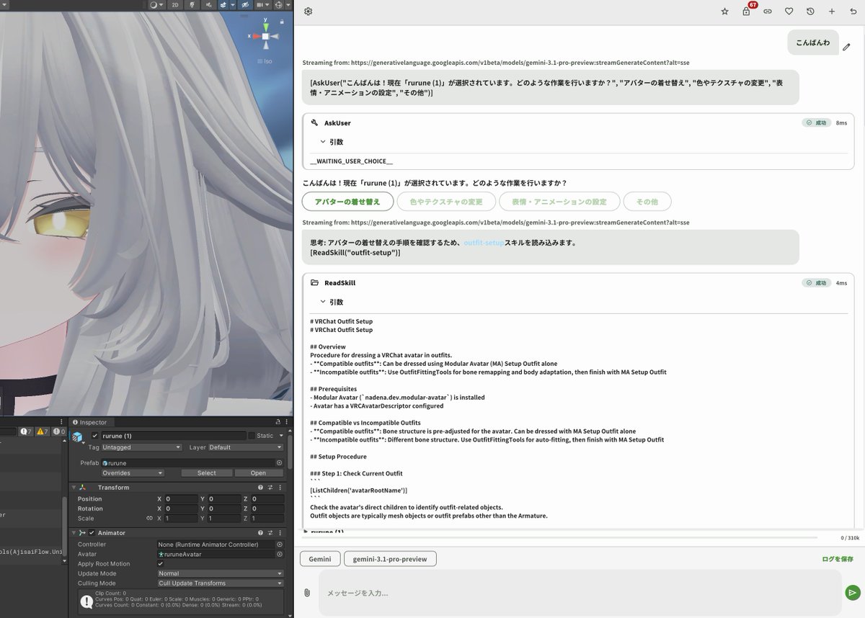Viewport: 865px width, 618px height.
Task: Click the prefab Open button
Action: pos(259,473)
